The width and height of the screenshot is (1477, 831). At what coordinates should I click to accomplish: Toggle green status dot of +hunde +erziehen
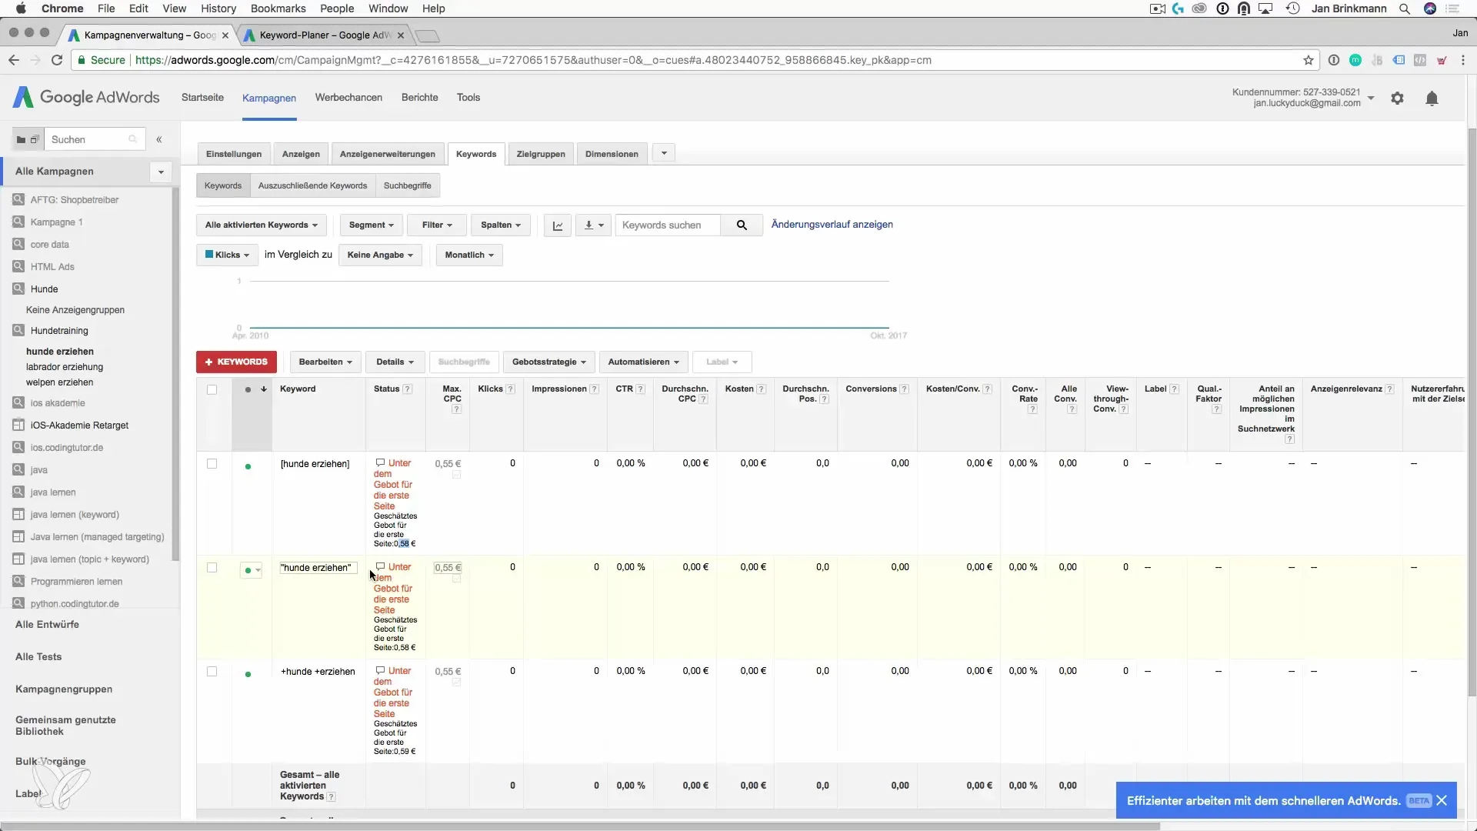248,674
